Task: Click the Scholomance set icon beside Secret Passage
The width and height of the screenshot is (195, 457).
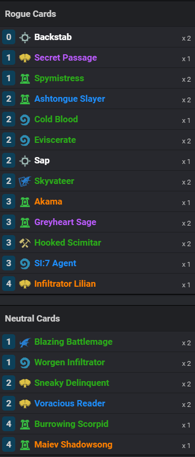Action: click(25, 58)
